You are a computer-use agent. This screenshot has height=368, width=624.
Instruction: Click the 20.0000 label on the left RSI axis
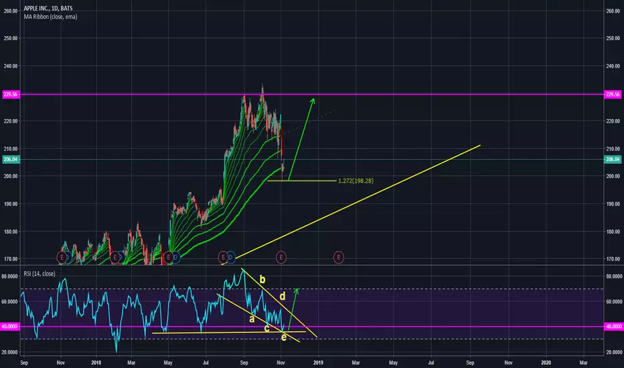pos(9,352)
